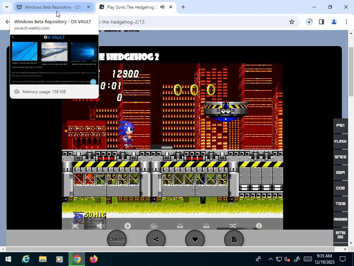Open the touch keyboard tray icon
Image resolution: width=354 pixels, height=266 pixels.
pos(308,259)
